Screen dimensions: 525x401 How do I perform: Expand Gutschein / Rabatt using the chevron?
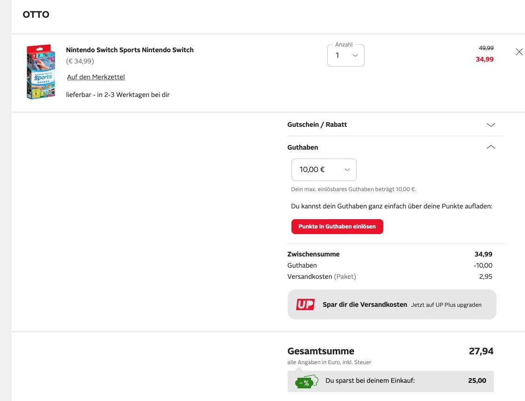pos(490,125)
